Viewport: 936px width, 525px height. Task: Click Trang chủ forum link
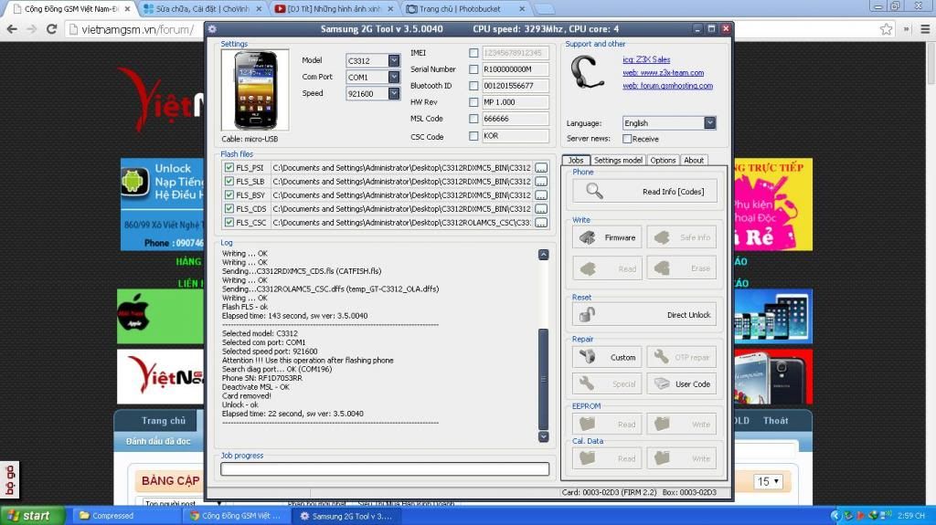163,421
